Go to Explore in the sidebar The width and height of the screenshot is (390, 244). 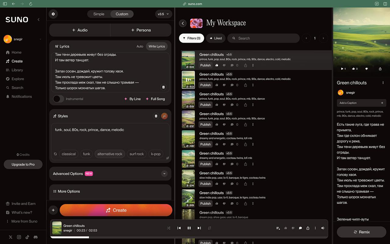coord(18,79)
